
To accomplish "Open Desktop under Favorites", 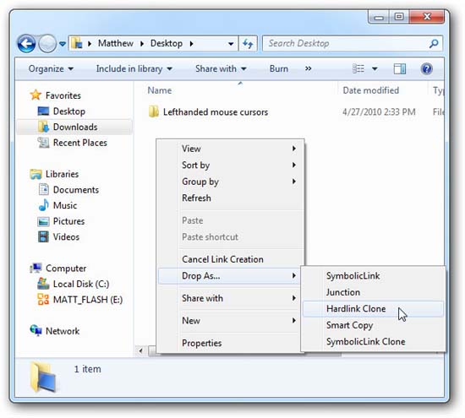I will click(68, 111).
